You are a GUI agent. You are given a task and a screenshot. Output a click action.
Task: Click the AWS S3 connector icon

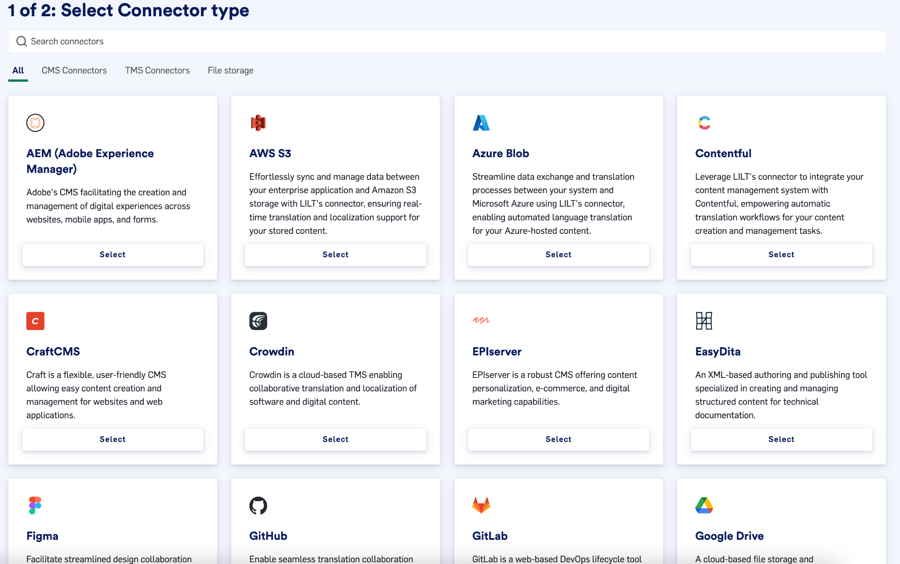258,122
